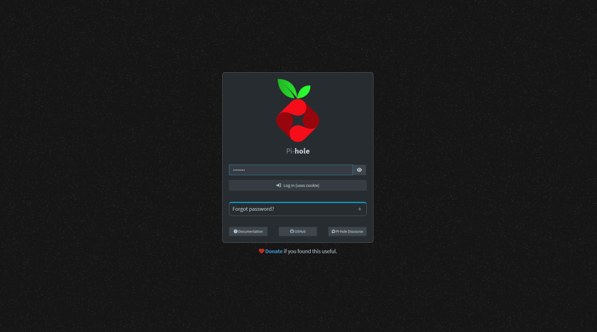Expand the Forgot password? box
This screenshot has width=597, height=332.
[x=298, y=209]
